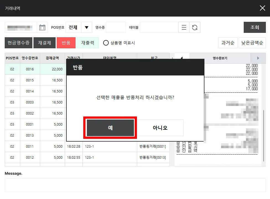Click the blurred date input field
This screenshot has height=199, width=270.
21,27
